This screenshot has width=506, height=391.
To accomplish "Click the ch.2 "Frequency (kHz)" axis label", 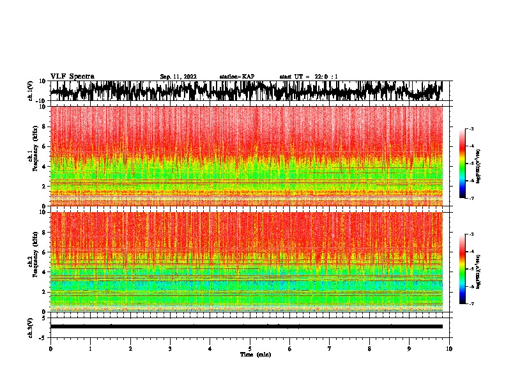I will (x=35, y=254).
